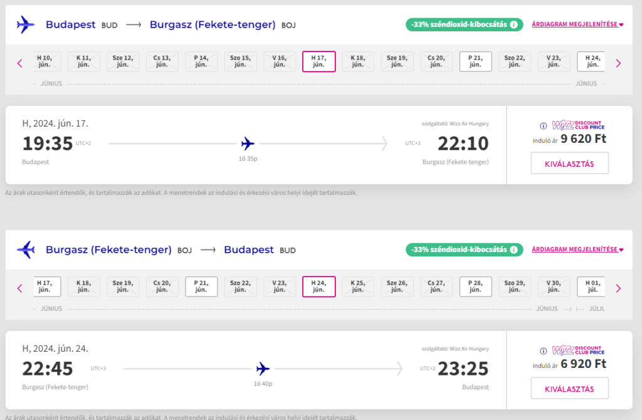This screenshot has height=420, width=642.
Task: Select outbound date P 21, jún.
Action: click(475, 61)
